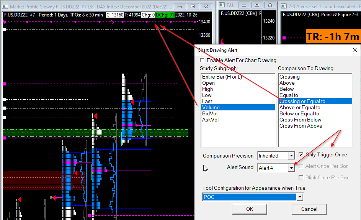
Task: Select Low in Study Subgraph list
Action: pyautogui.click(x=238, y=95)
